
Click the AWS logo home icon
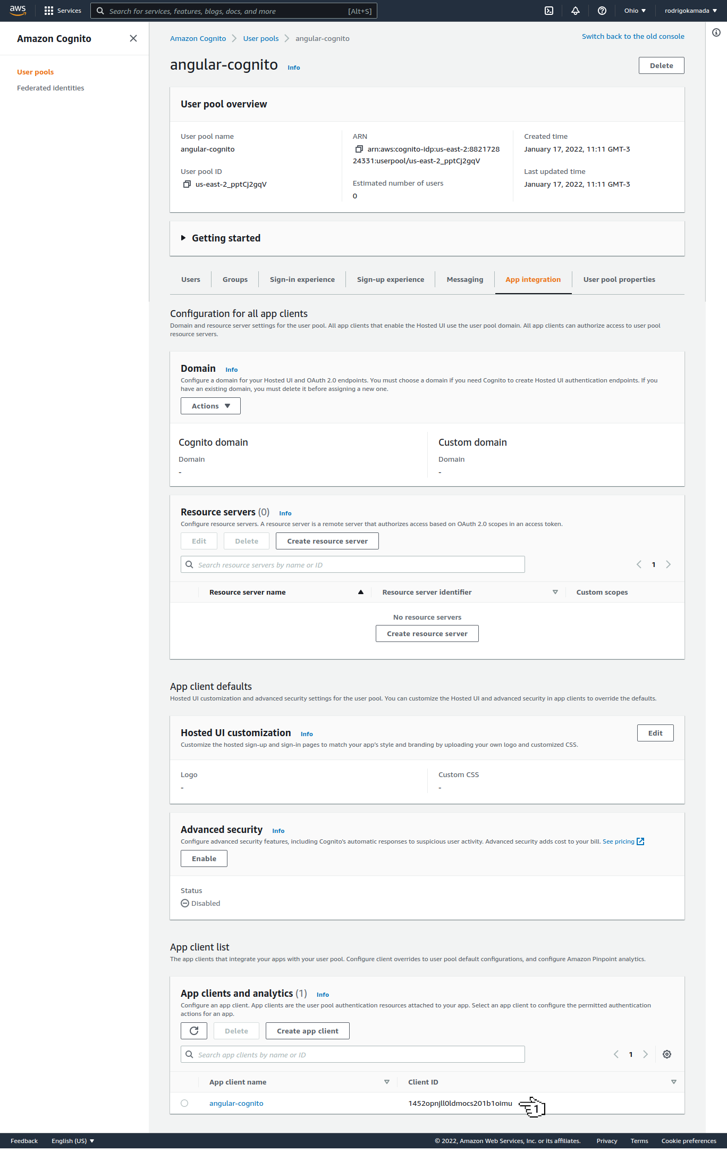pos(18,11)
